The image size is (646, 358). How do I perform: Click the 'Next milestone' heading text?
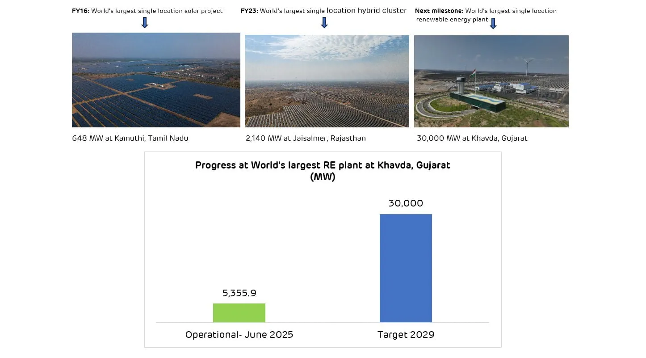486,15
